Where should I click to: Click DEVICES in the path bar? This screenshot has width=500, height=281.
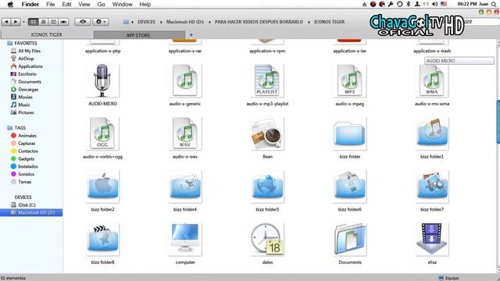coord(146,22)
